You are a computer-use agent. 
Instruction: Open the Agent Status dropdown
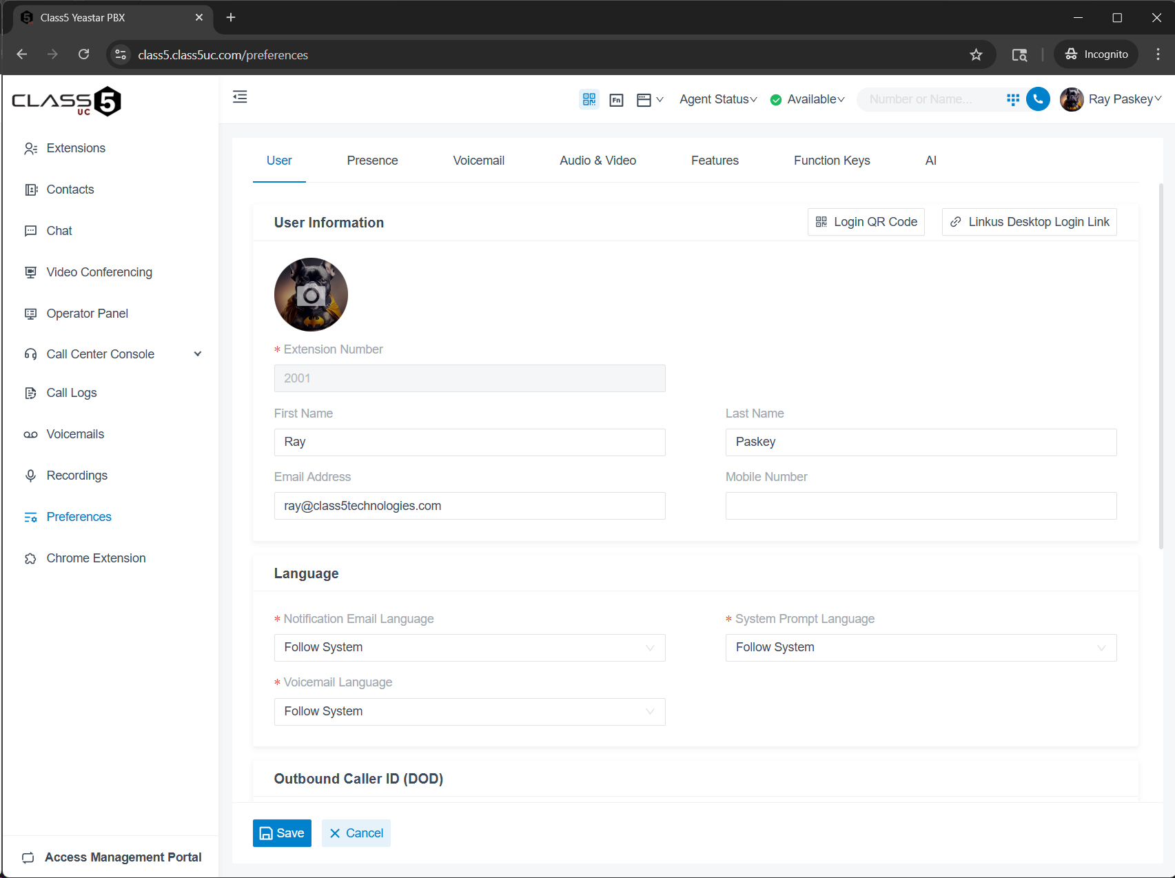718,99
